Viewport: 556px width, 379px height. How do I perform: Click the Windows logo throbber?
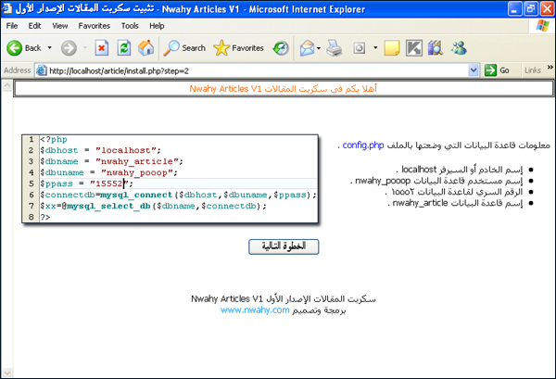[542, 26]
